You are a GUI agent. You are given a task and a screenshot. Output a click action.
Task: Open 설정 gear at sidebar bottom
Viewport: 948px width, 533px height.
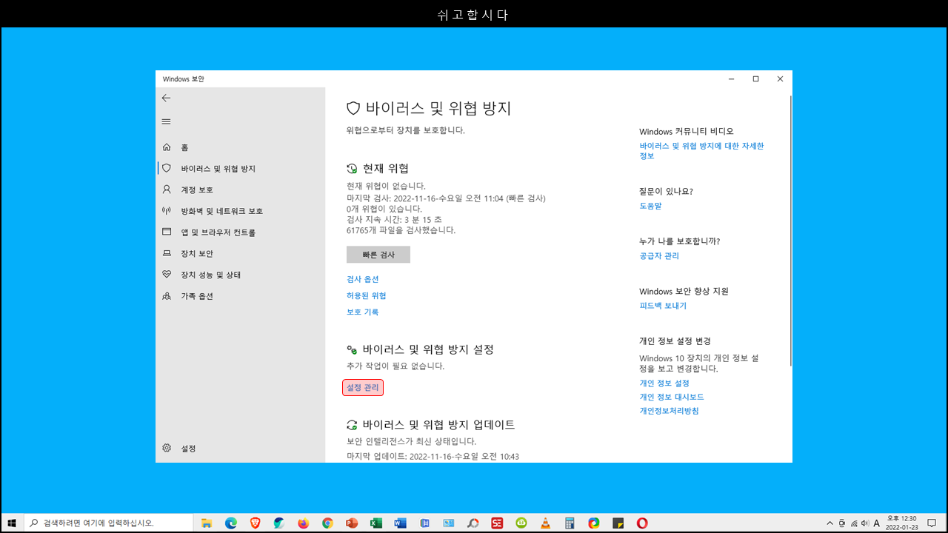pyautogui.click(x=166, y=448)
